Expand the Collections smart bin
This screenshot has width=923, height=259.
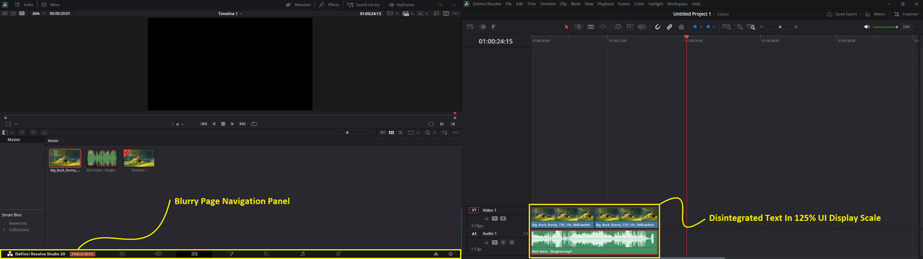[x=4, y=230]
